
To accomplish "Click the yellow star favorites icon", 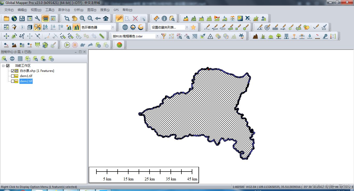I will [x=193, y=27].
